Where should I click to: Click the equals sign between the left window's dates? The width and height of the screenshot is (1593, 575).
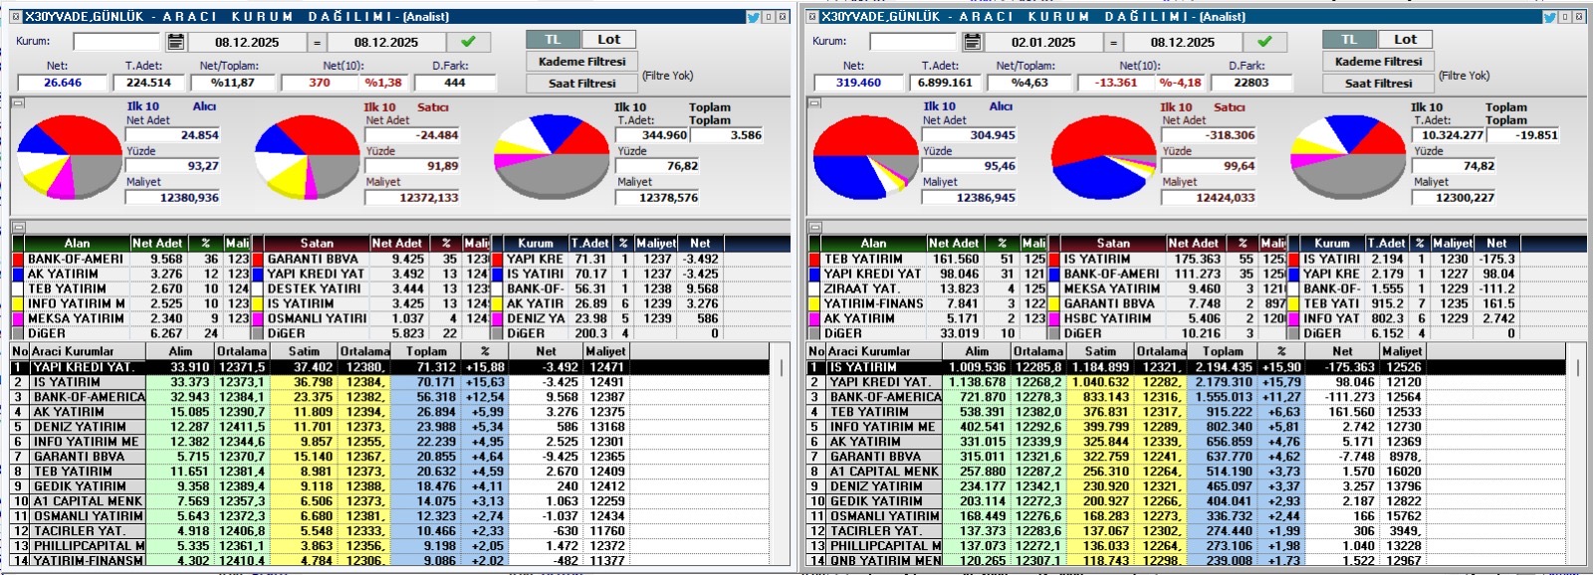(x=317, y=42)
